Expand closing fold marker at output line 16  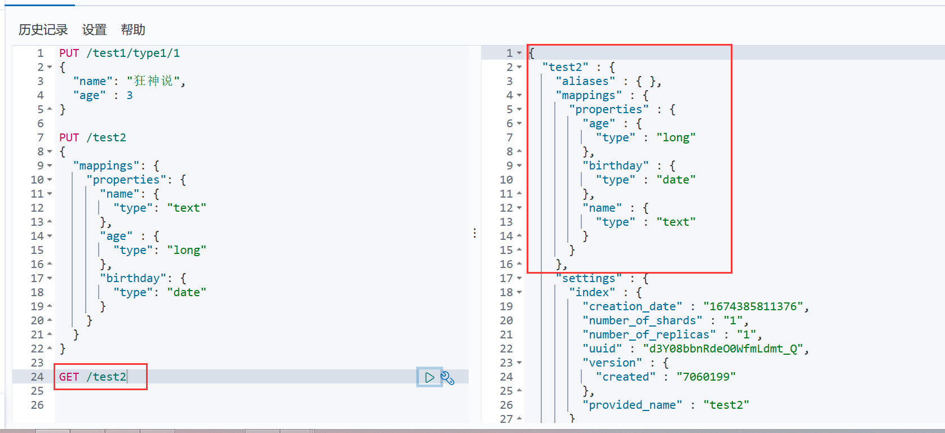[x=519, y=264]
